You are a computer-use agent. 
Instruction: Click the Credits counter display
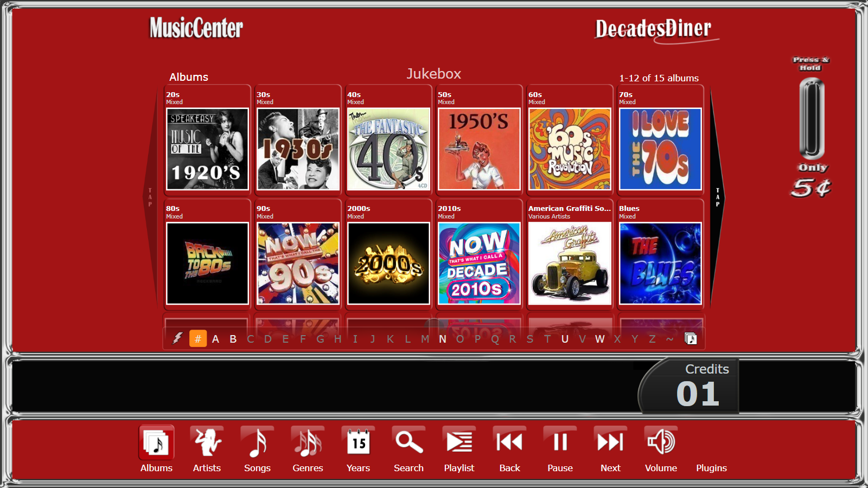tap(690, 386)
